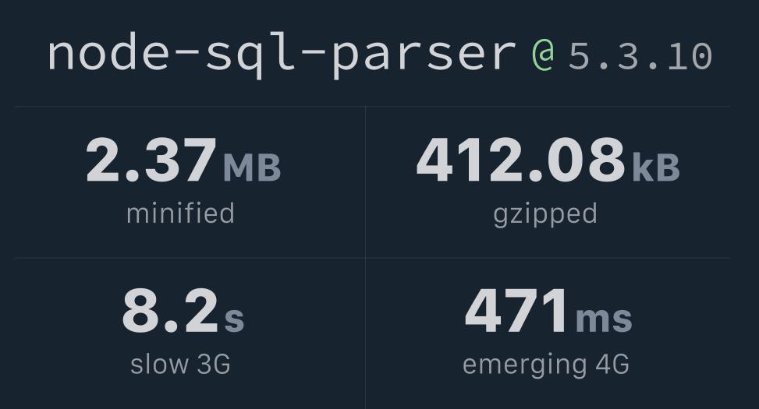Click the 471 download time value
Viewport: 759px width, 409px height.
click(516, 310)
